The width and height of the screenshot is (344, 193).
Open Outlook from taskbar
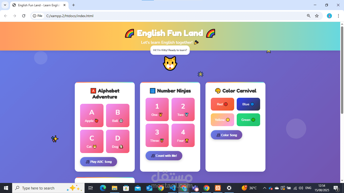point(149,188)
